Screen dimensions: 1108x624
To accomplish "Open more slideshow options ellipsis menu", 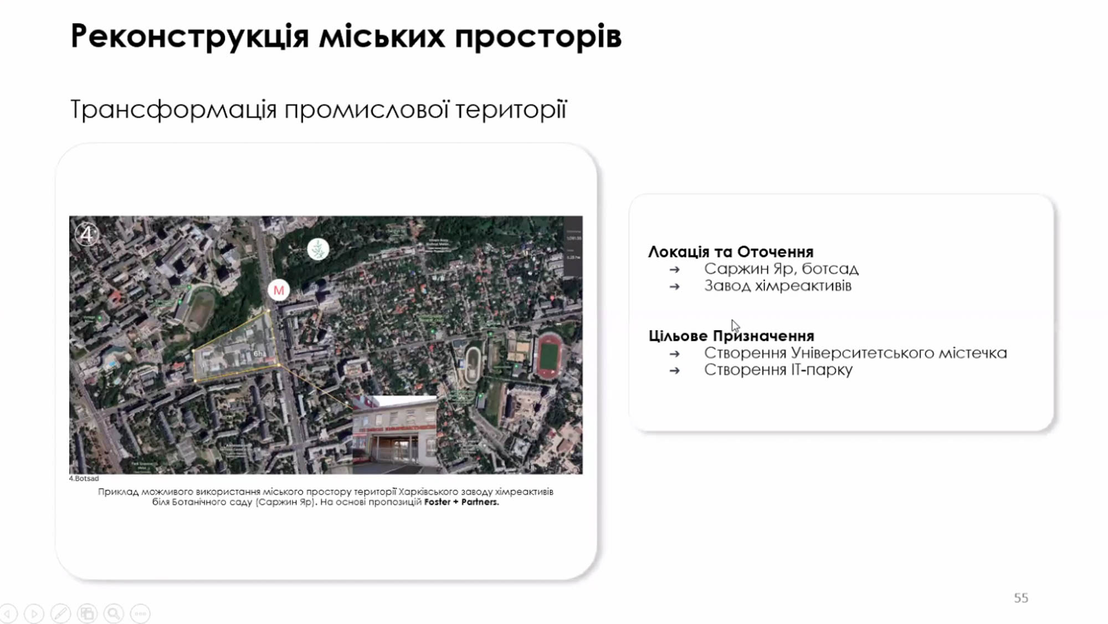I will click(x=140, y=613).
